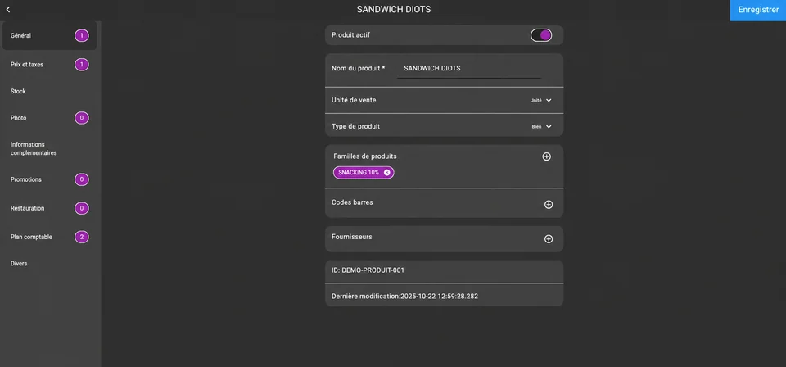Open the Restauration section
This screenshot has height=367, width=786.
pos(50,208)
